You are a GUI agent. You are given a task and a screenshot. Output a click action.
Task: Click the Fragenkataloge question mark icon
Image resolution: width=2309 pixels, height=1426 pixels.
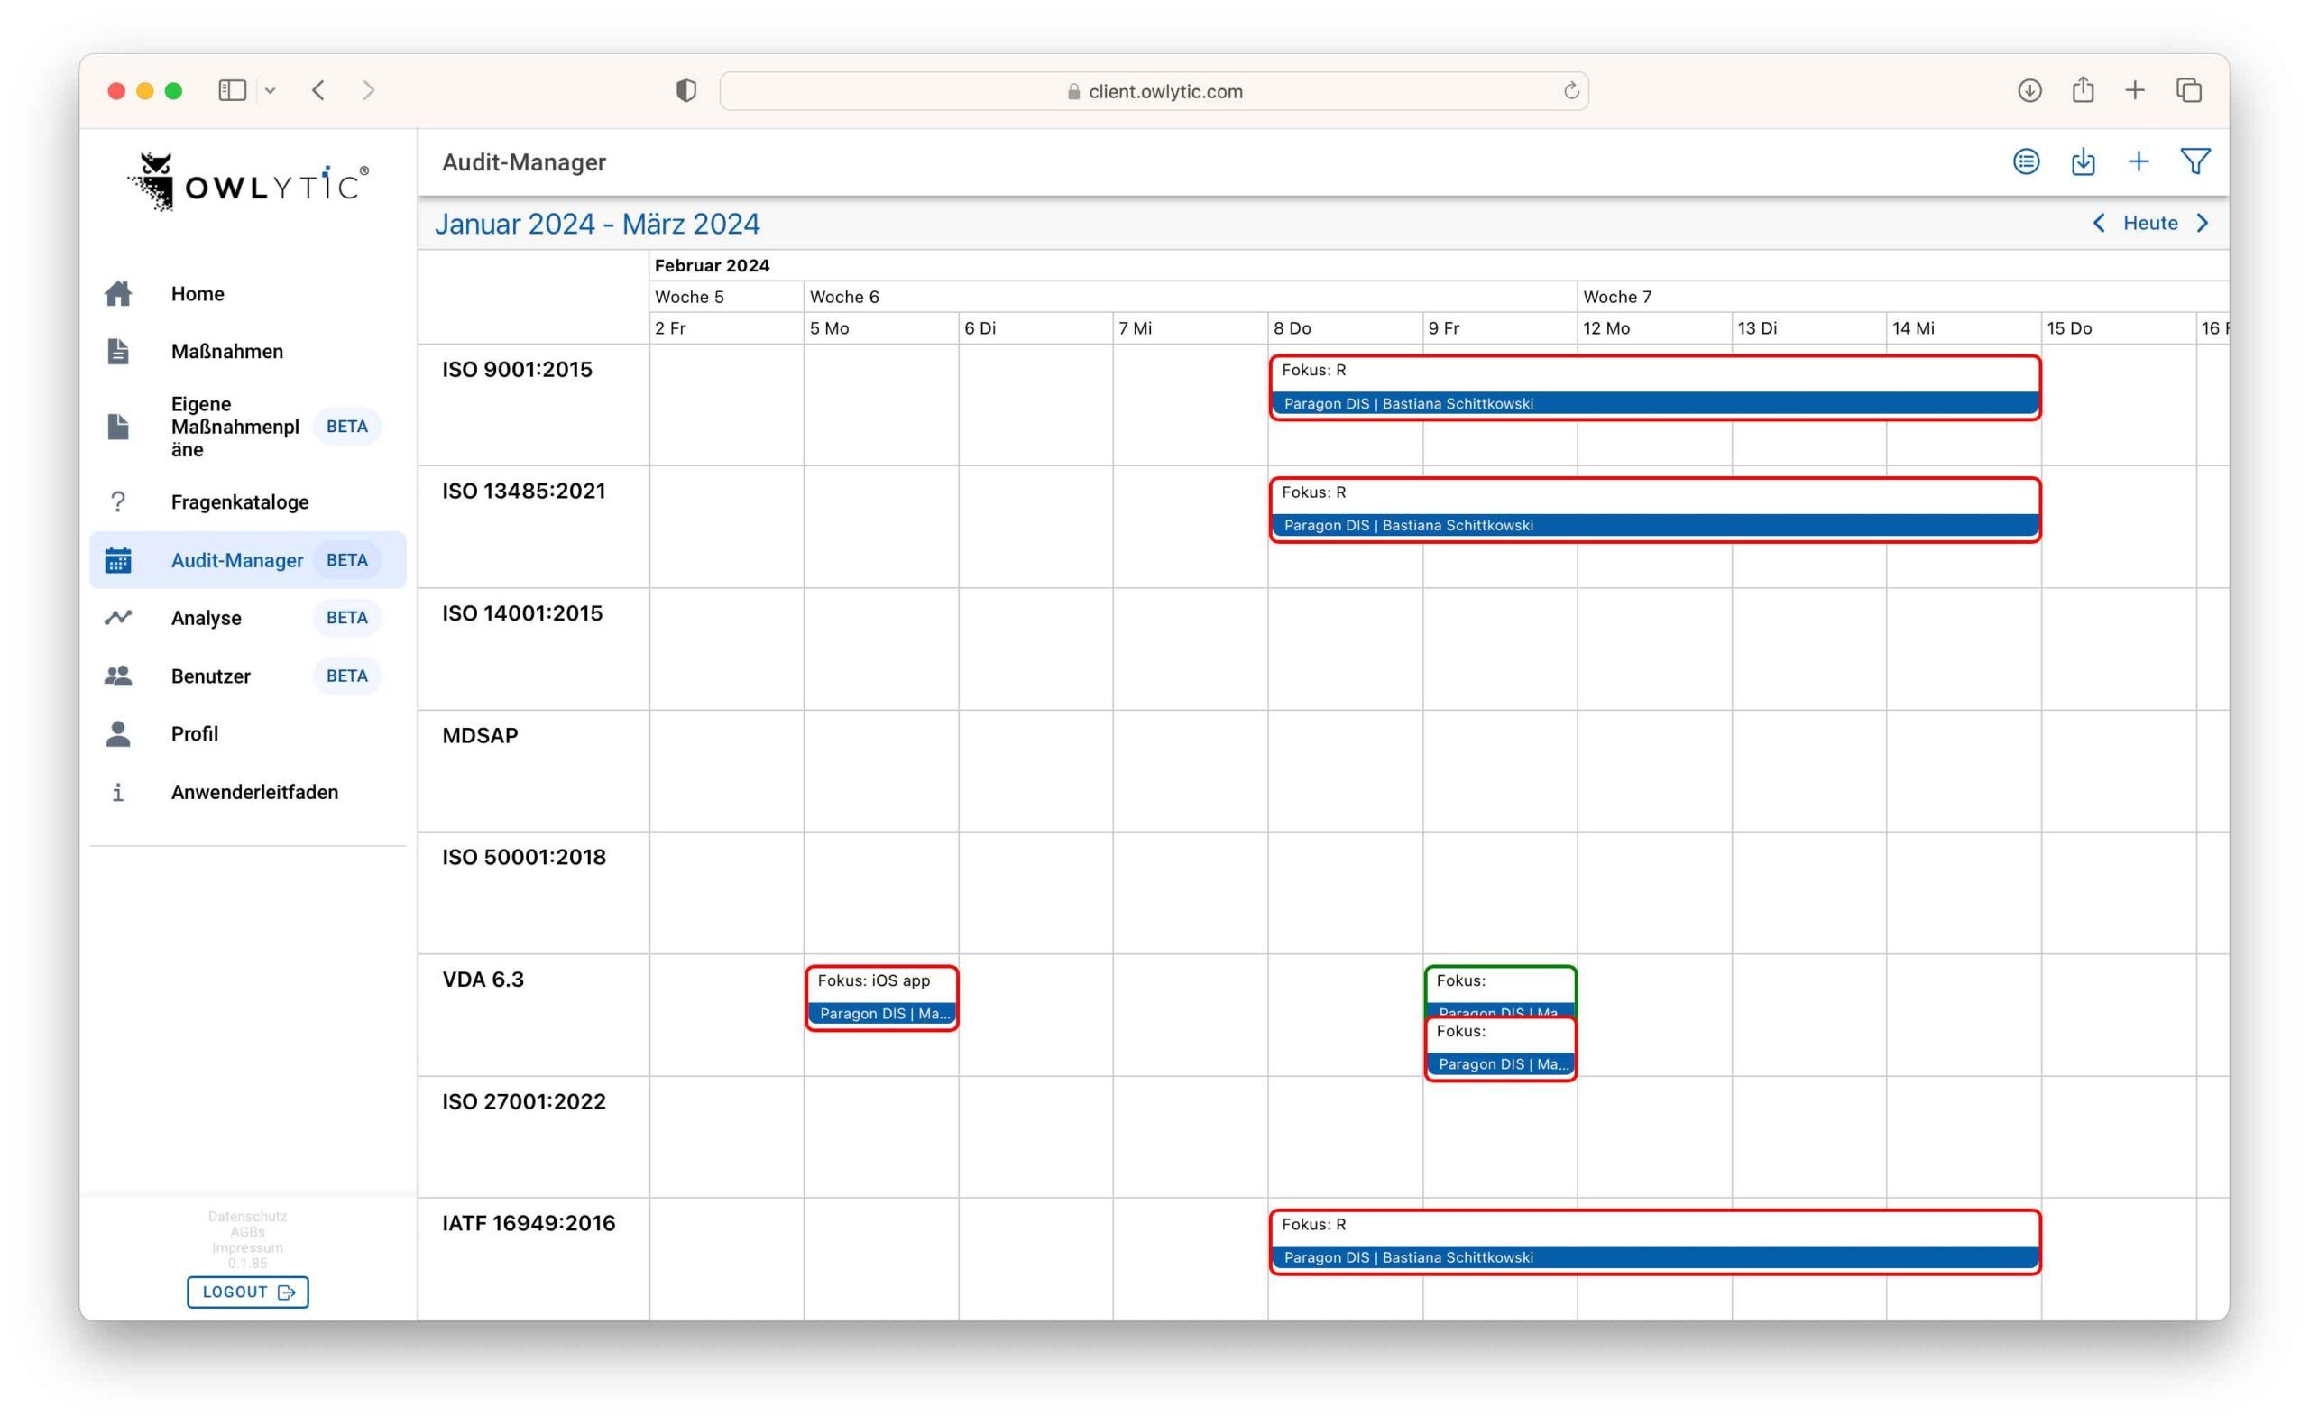point(118,501)
